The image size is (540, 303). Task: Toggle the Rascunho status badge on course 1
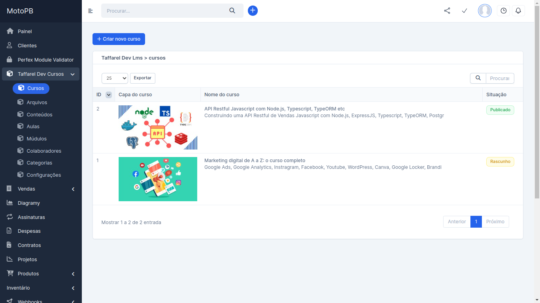pyautogui.click(x=500, y=161)
